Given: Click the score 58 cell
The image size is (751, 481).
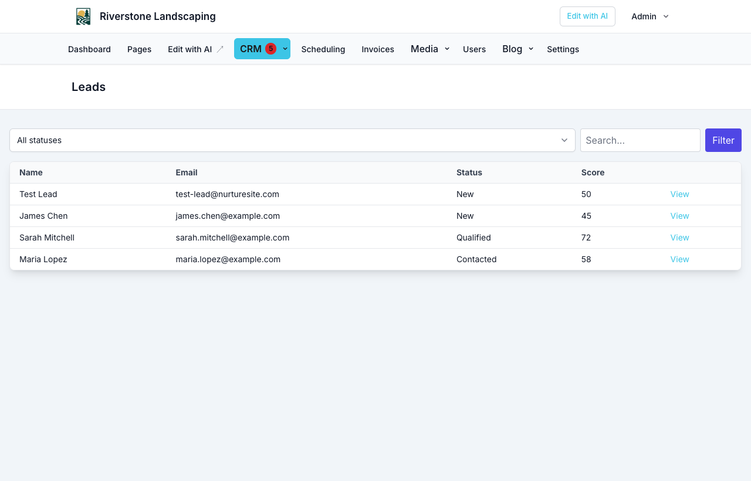Looking at the screenshot, I should pyautogui.click(x=586, y=259).
